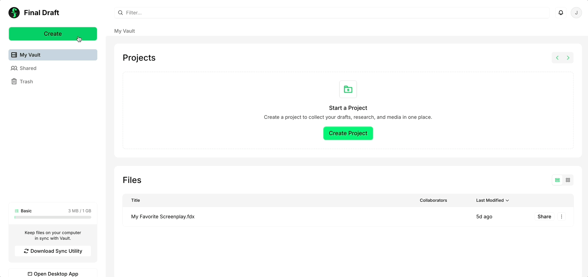The width and height of the screenshot is (588, 277).
Task: Switch Files to list view
Action: click(557, 180)
